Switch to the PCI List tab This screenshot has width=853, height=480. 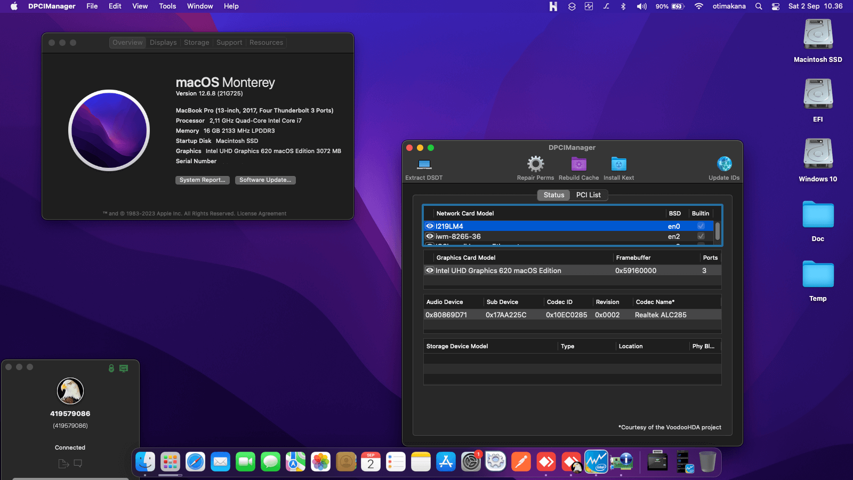(x=589, y=195)
